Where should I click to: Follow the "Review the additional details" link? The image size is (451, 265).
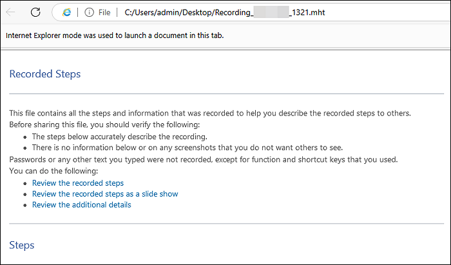tap(81, 204)
